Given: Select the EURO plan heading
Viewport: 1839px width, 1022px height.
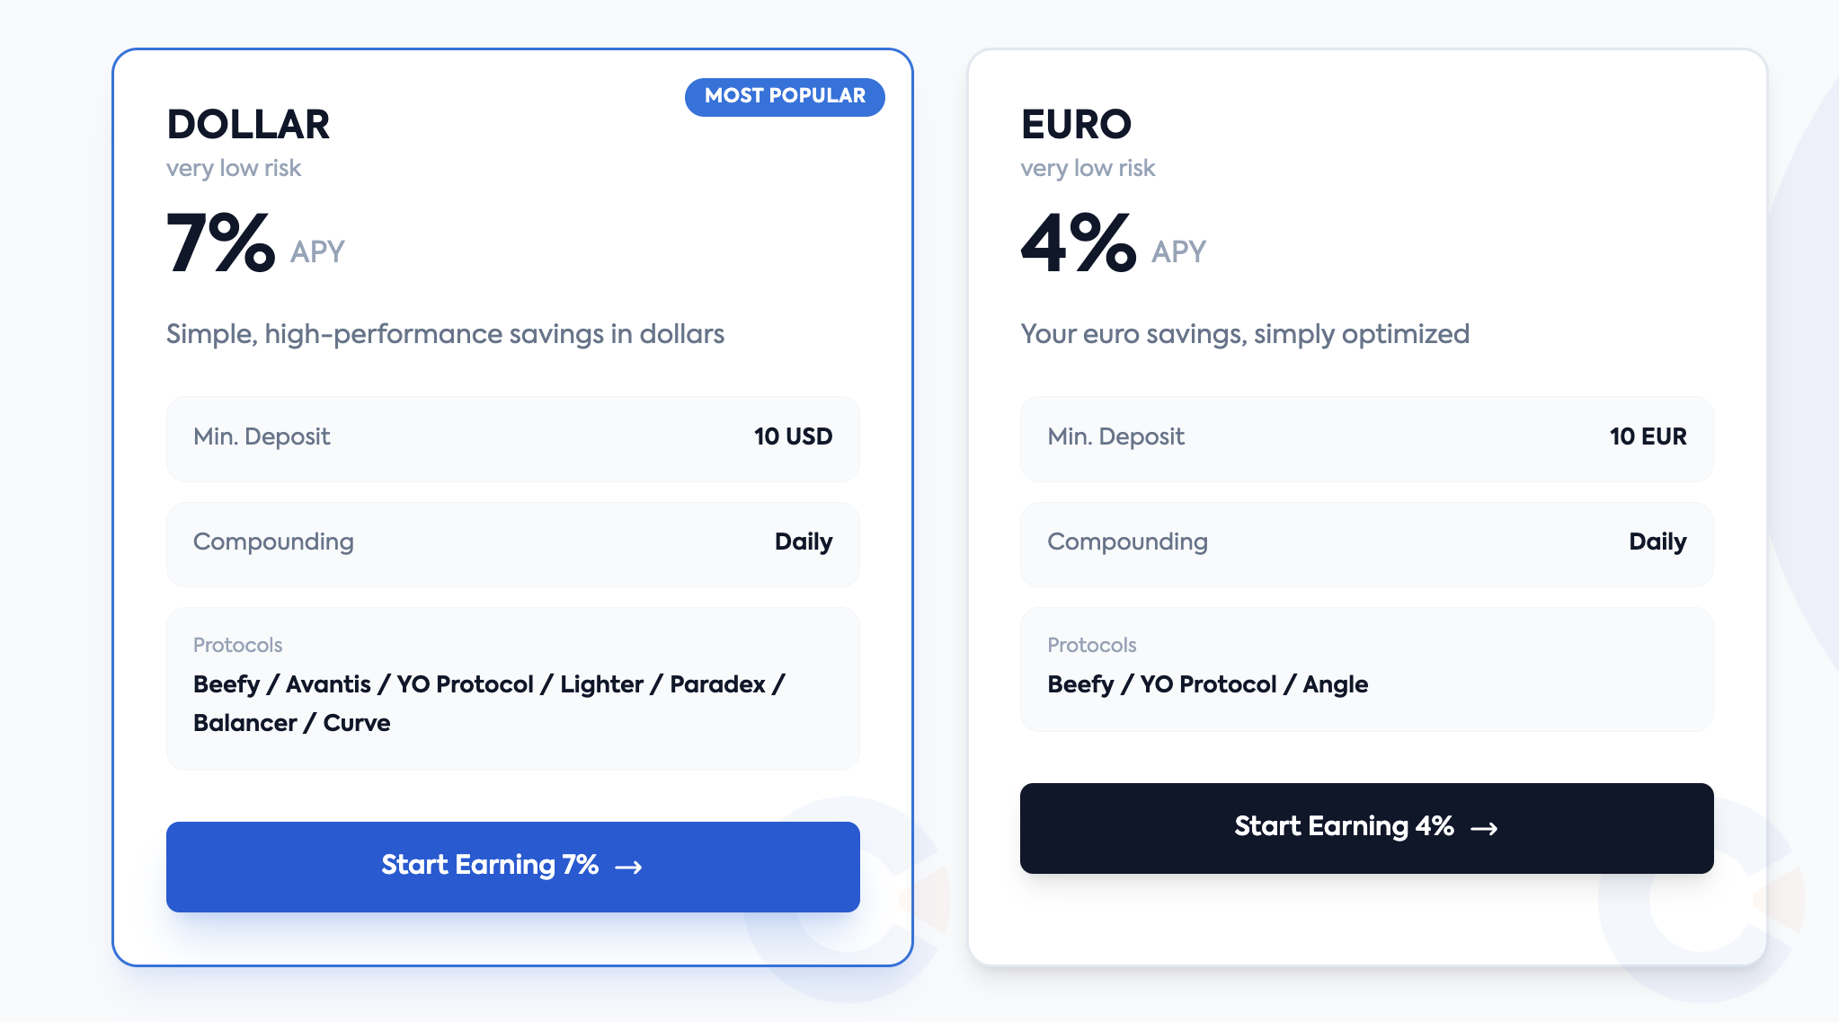Looking at the screenshot, I should point(1076,124).
